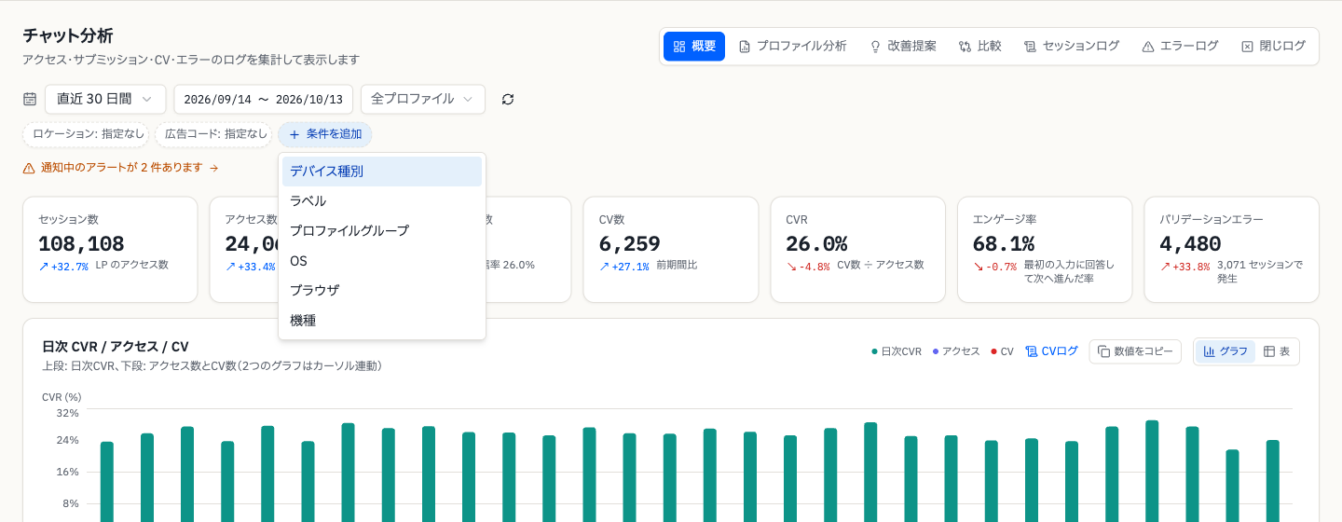Click the plus icon in 条件を追加

click(294, 134)
